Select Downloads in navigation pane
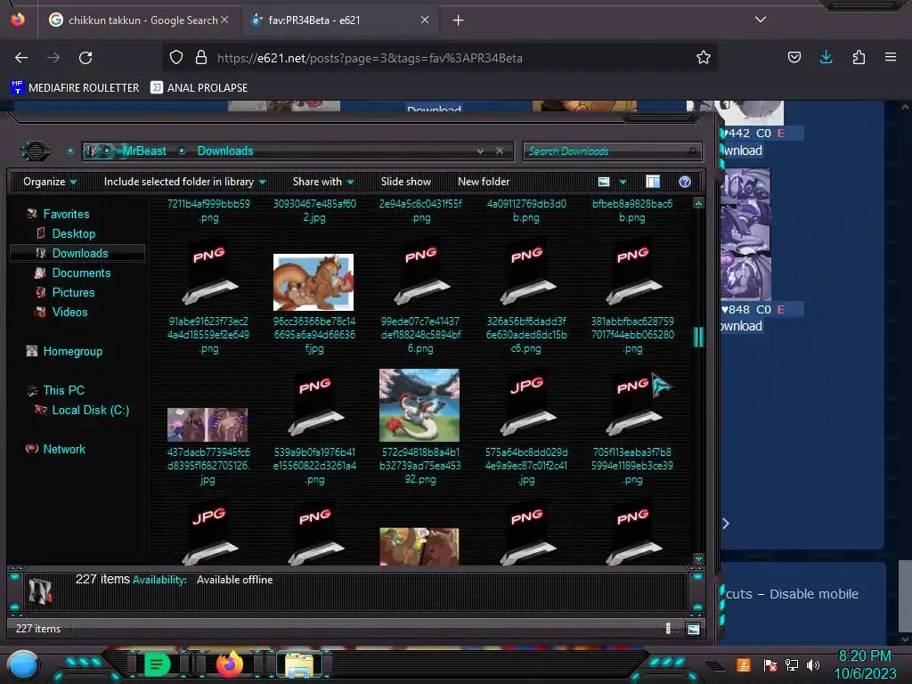 point(79,254)
